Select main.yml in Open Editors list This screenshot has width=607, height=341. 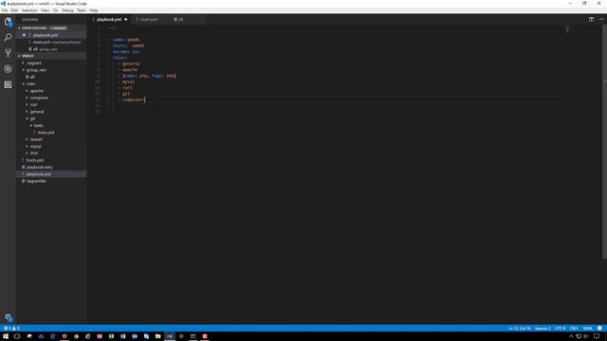[51, 42]
